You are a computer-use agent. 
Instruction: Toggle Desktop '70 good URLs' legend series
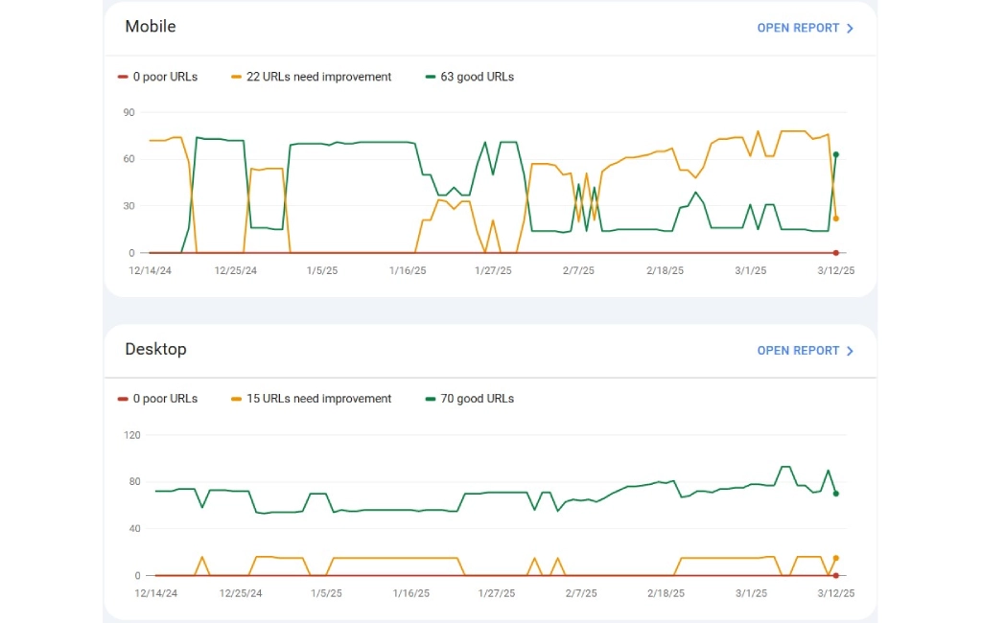point(470,399)
